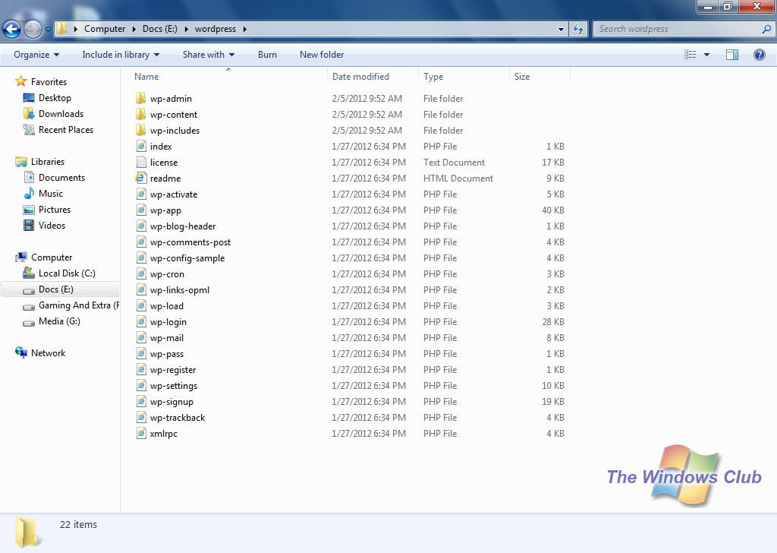Select Docs (E:) in the address breadcrumb

pos(159,29)
